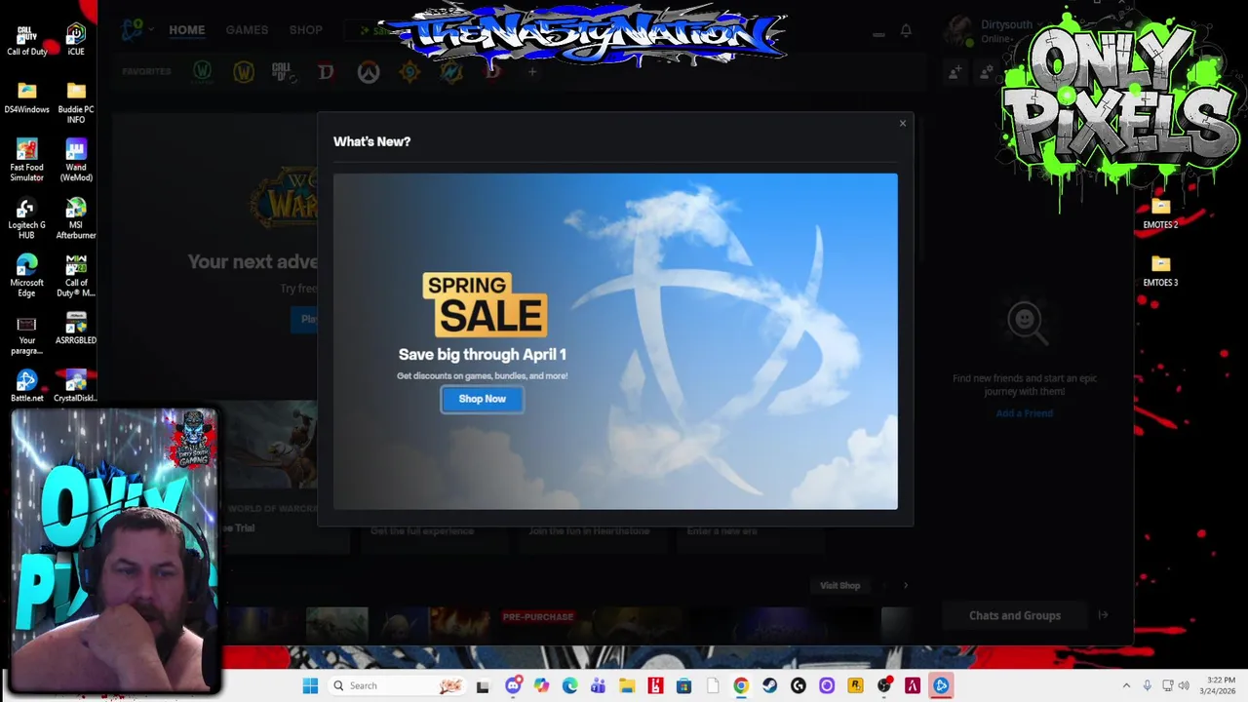Switch to the GAMES tab

coord(247,30)
